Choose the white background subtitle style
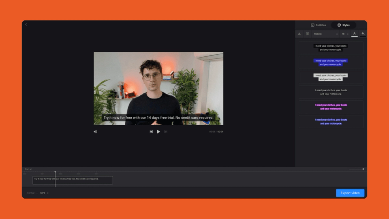This screenshot has width=389, height=219. [331, 77]
